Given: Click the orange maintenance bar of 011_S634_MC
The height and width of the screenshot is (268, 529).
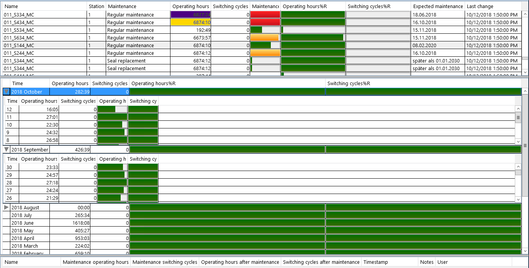Looking at the screenshot, I should [265, 38].
